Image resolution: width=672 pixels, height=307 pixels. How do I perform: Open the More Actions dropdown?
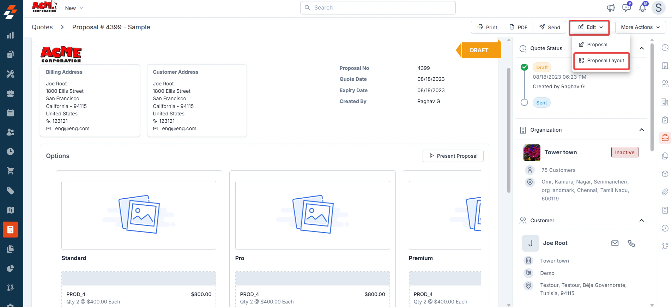click(x=640, y=27)
